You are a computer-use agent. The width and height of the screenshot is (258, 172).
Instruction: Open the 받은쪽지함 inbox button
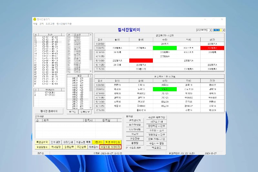click(135, 125)
